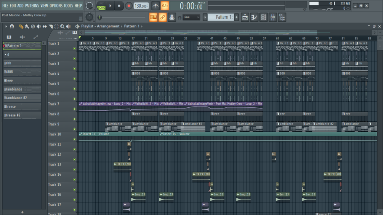Open the ADD menu

(21, 6)
